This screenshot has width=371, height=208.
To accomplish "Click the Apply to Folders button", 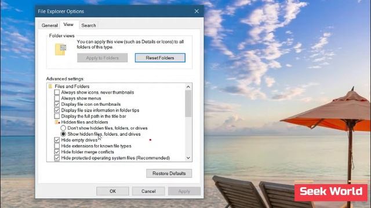I will coord(102,58).
